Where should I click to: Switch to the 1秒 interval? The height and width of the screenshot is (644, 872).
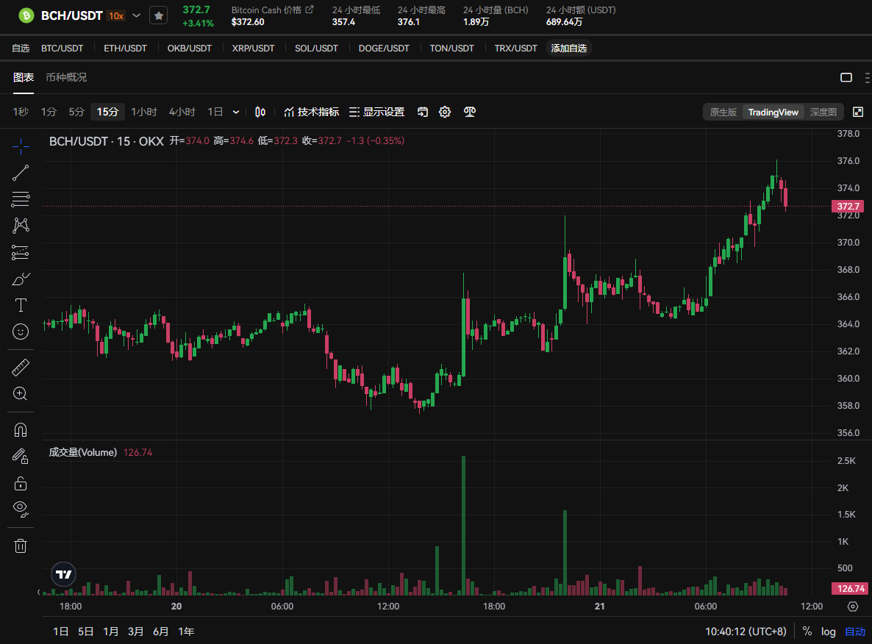point(21,112)
